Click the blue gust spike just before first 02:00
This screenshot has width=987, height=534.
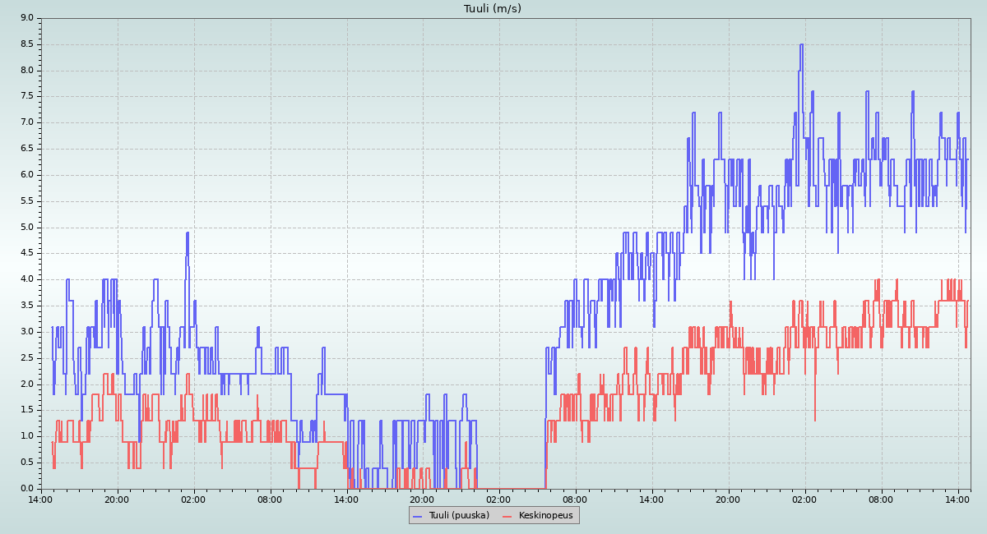(188, 233)
